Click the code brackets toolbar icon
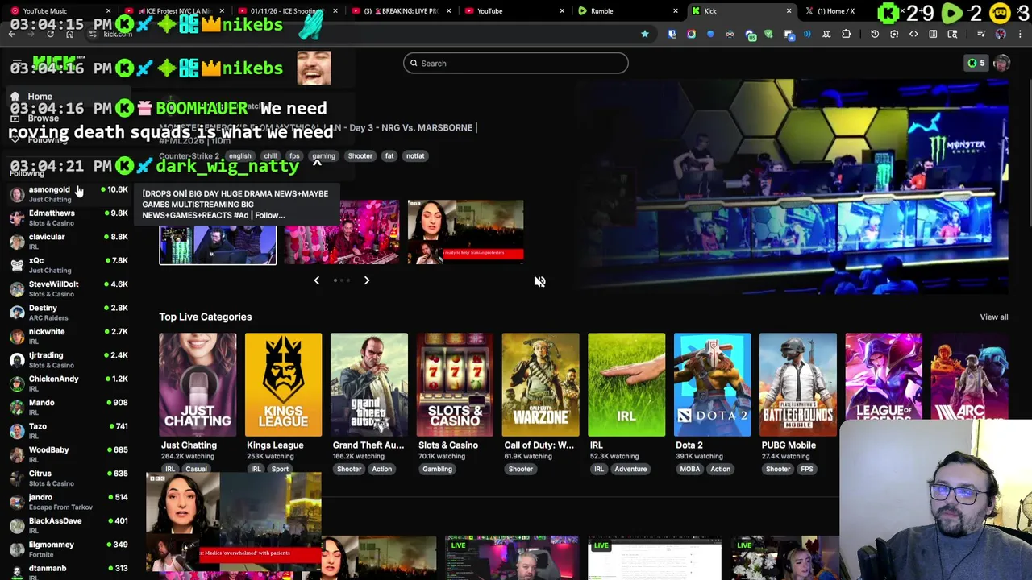Image resolution: width=1032 pixels, height=580 pixels. (x=913, y=34)
